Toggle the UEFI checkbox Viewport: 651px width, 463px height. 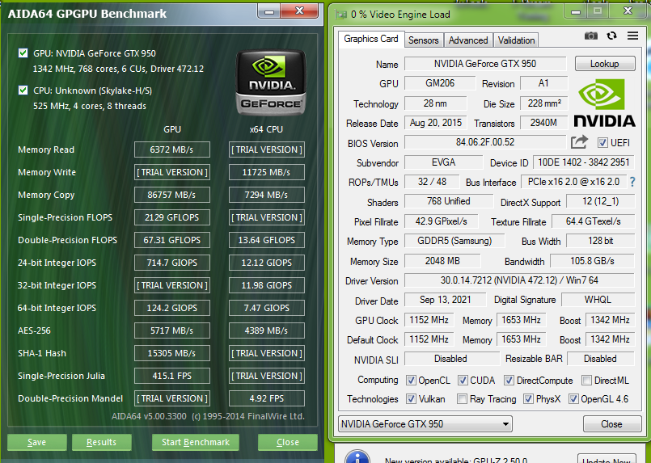coord(602,143)
